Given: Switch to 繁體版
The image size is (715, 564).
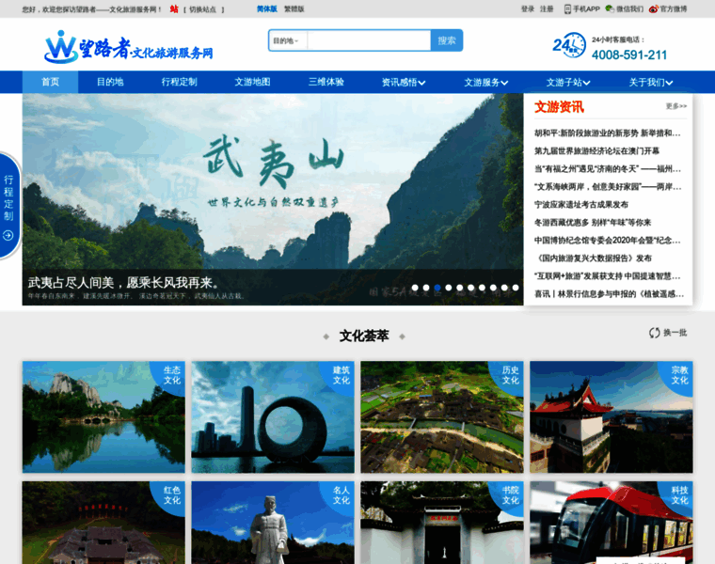Looking at the screenshot, I should (x=294, y=9).
